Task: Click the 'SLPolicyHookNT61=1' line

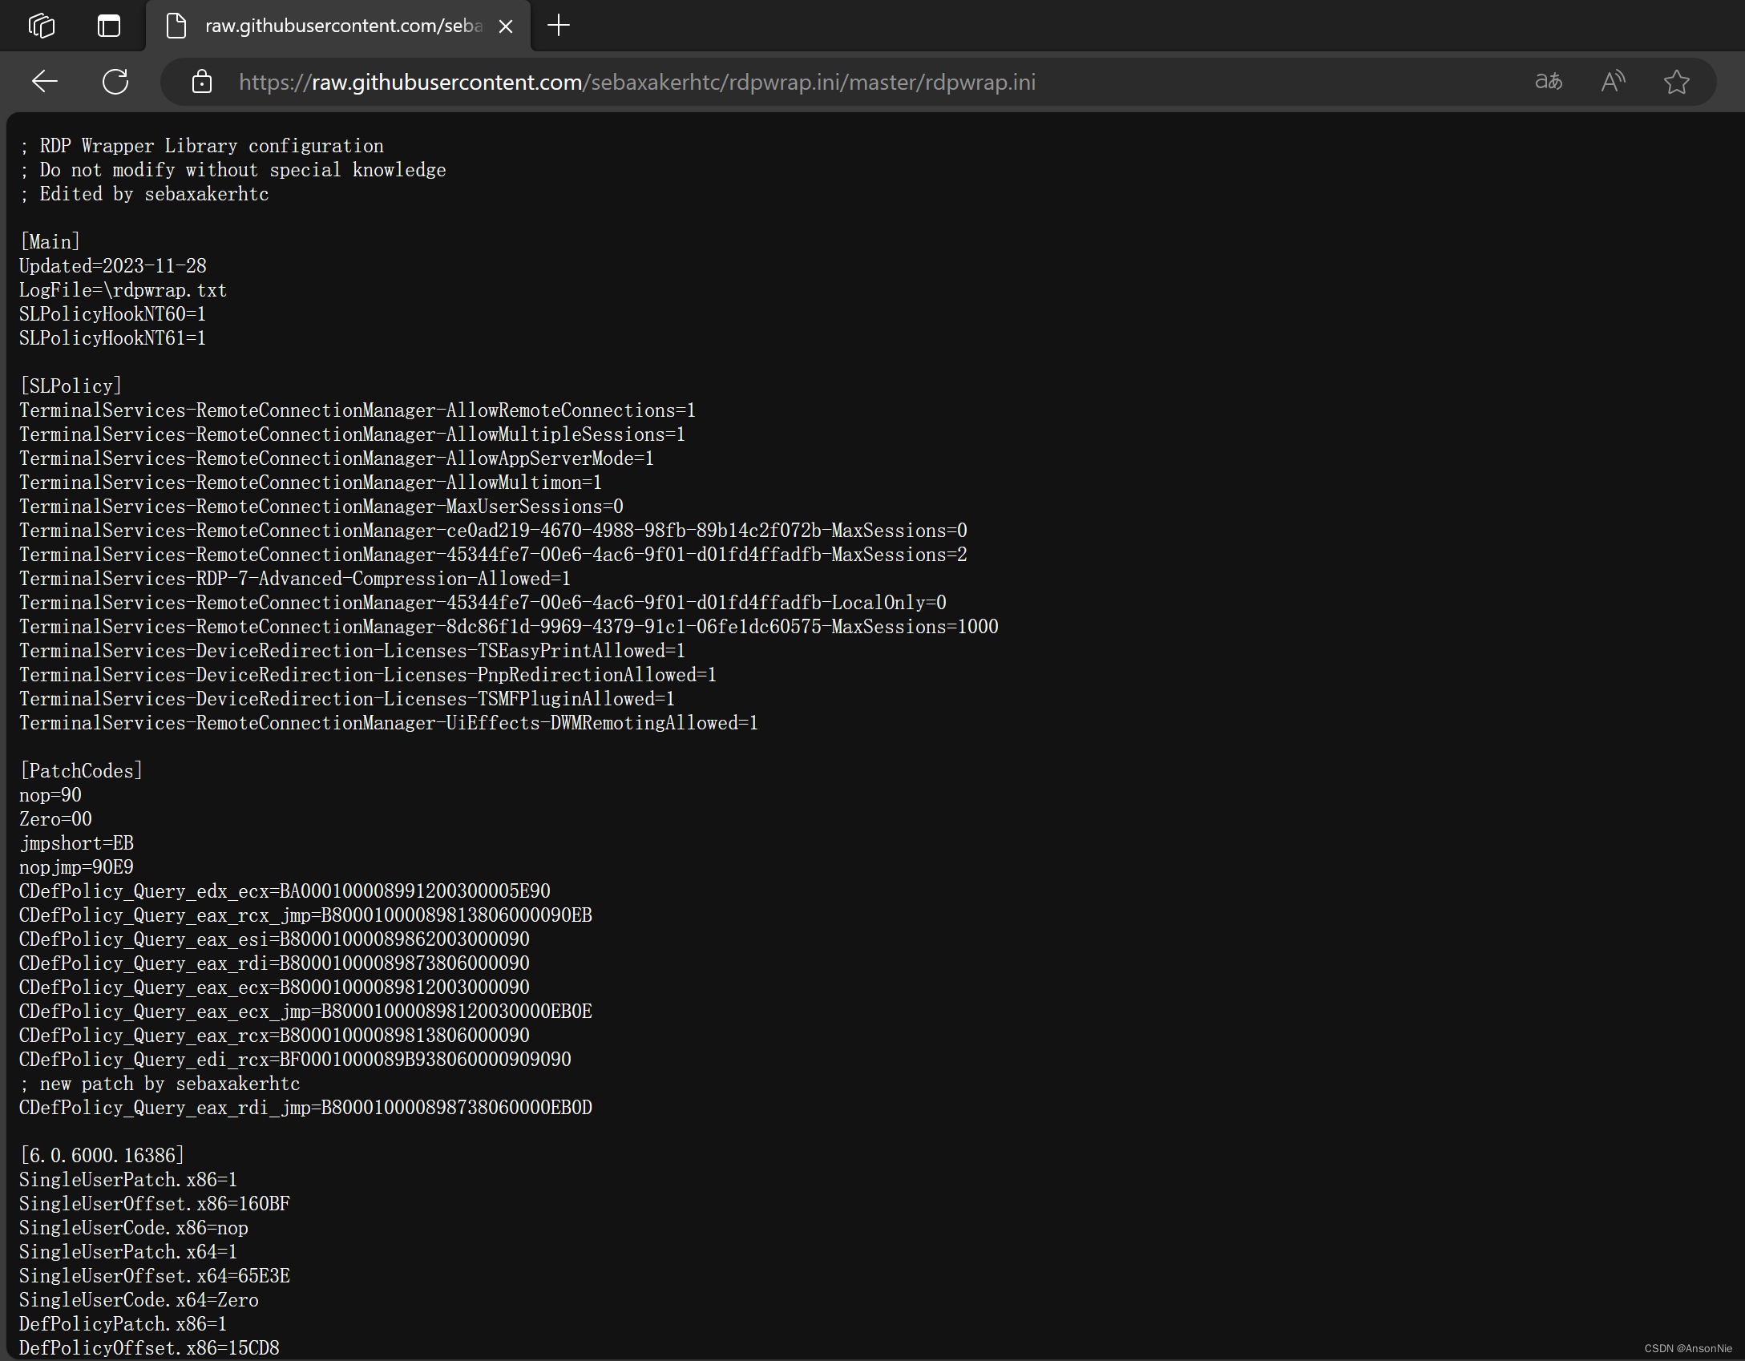Action: point(113,338)
